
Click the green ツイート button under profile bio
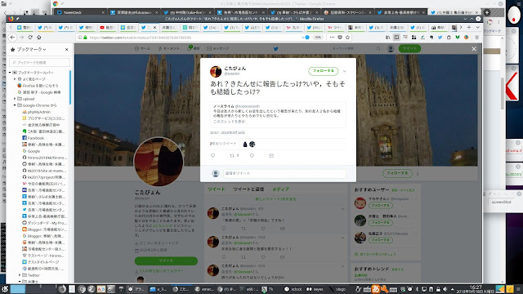point(166,261)
